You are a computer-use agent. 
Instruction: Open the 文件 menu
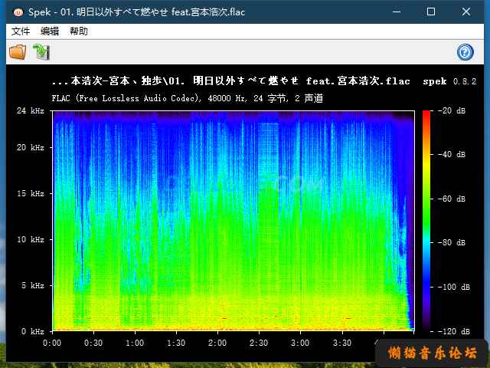pyautogui.click(x=21, y=31)
